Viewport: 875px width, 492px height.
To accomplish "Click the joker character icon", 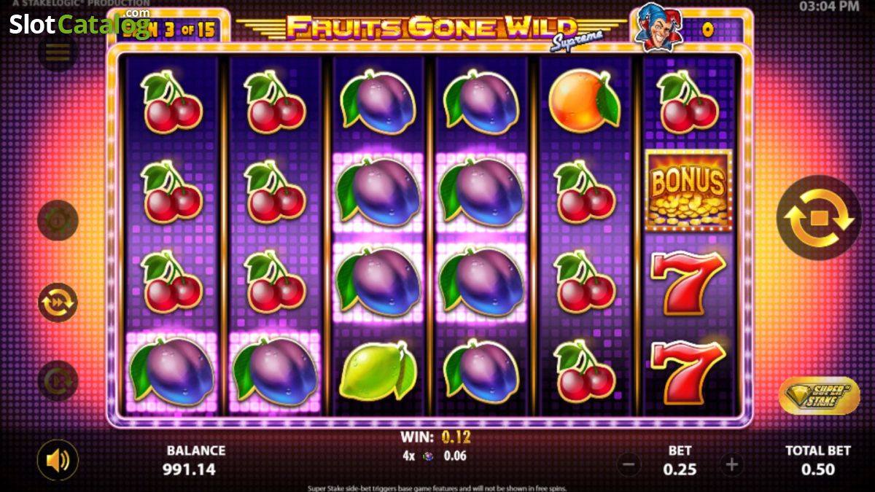I will click(653, 28).
